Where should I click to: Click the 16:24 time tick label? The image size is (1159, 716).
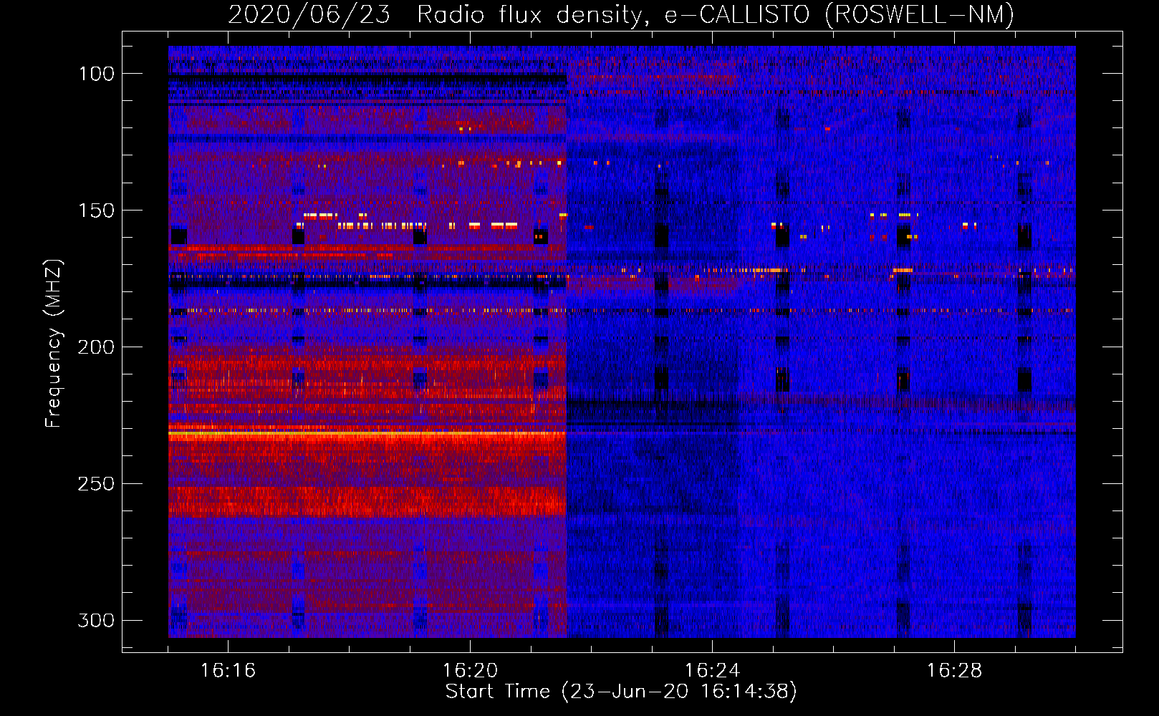point(712,671)
